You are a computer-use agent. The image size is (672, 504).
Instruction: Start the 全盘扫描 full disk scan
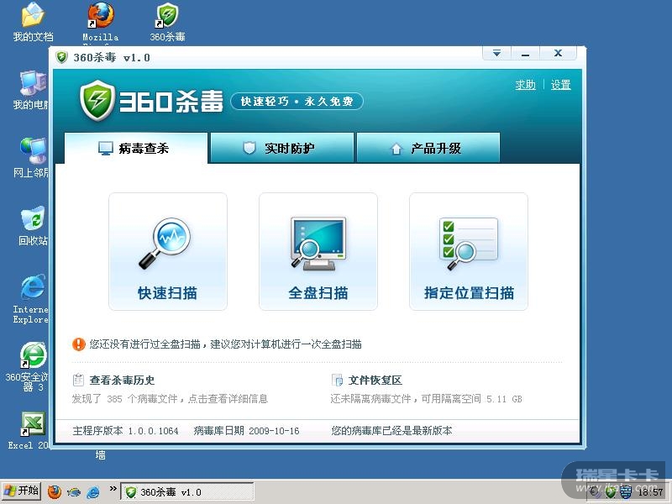coord(318,251)
